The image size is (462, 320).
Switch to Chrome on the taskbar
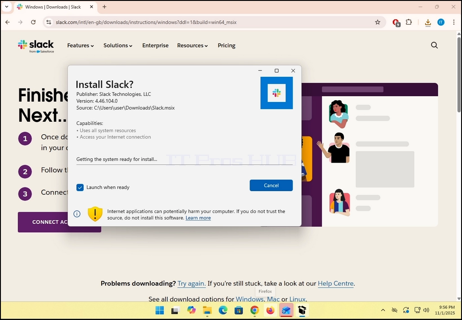click(254, 310)
